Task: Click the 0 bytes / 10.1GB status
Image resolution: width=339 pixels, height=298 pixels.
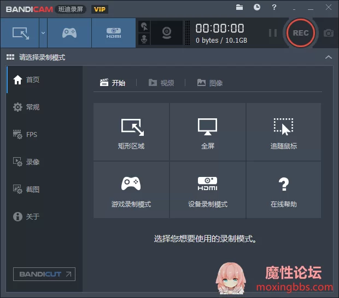Action: click(221, 41)
